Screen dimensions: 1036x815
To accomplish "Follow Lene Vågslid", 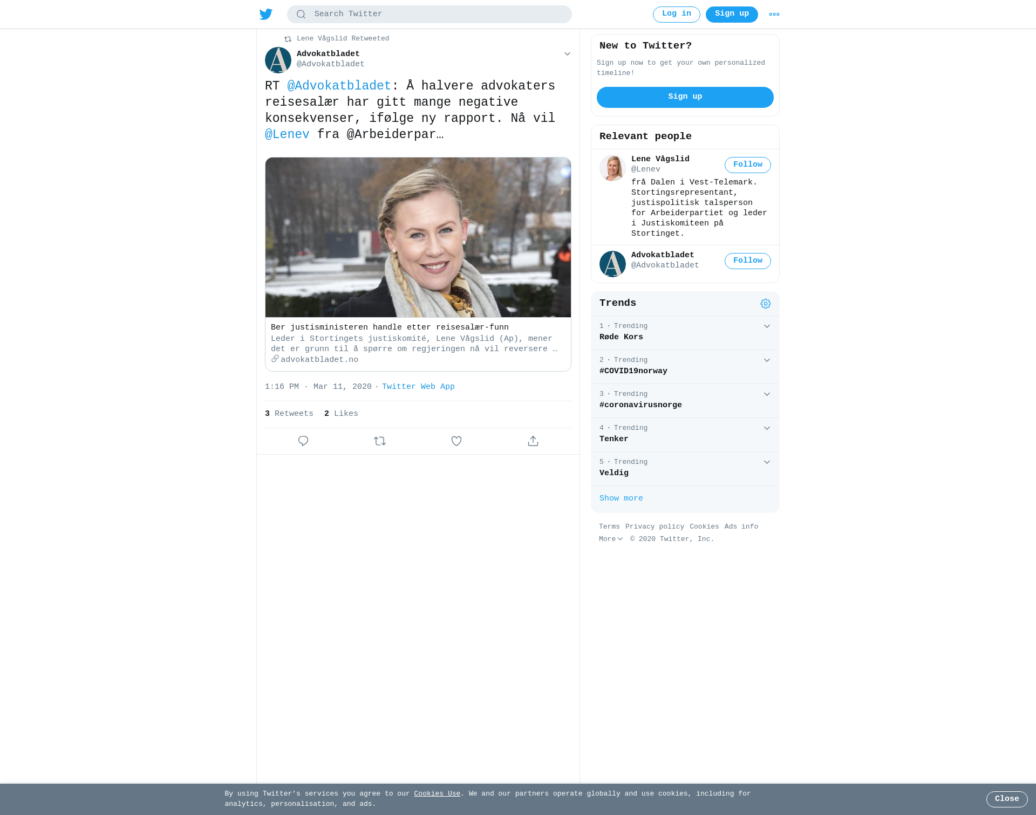I will point(748,165).
